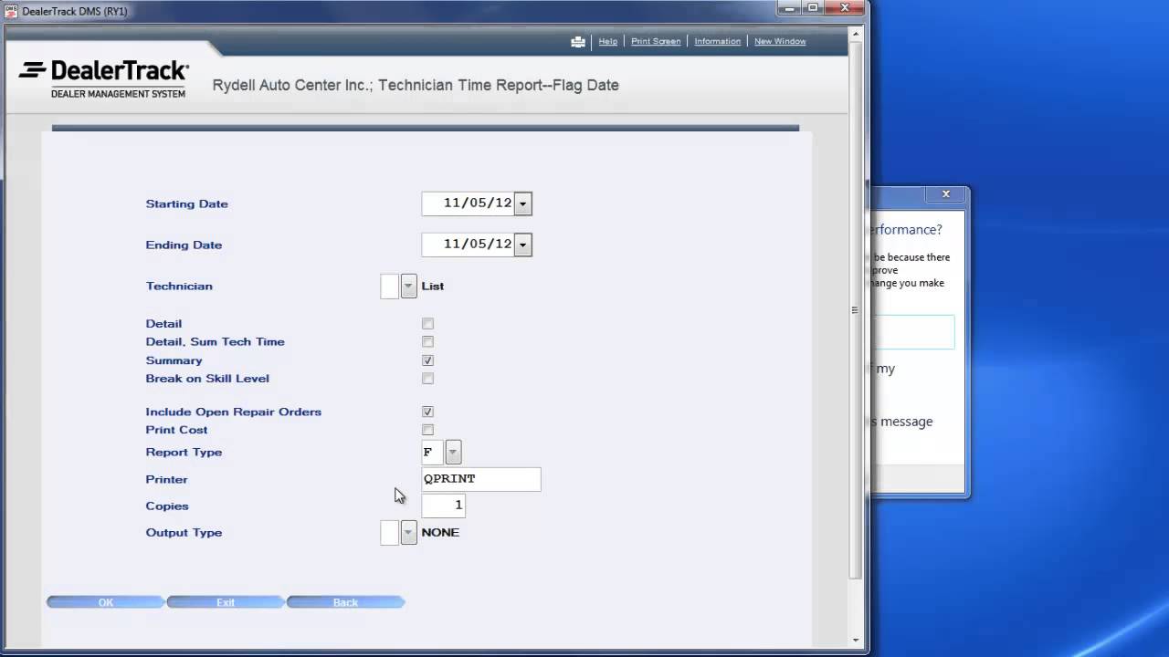The image size is (1169, 657).
Task: Open the Output Type dropdown arrow
Action: coord(408,533)
